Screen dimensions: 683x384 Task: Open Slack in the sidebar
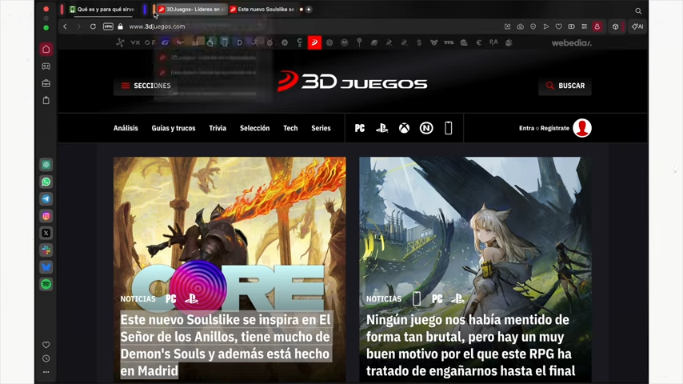click(46, 250)
